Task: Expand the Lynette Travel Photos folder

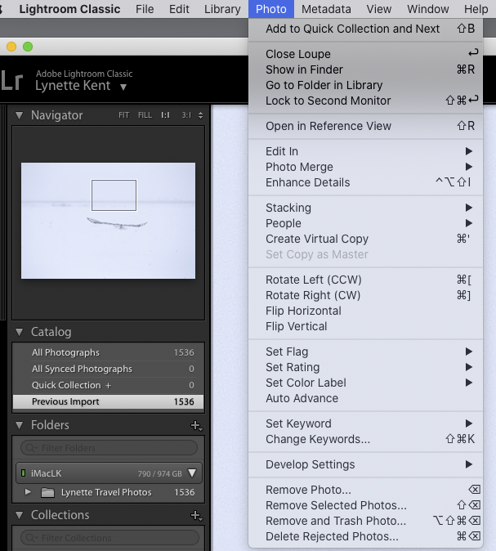Action: click(x=29, y=492)
